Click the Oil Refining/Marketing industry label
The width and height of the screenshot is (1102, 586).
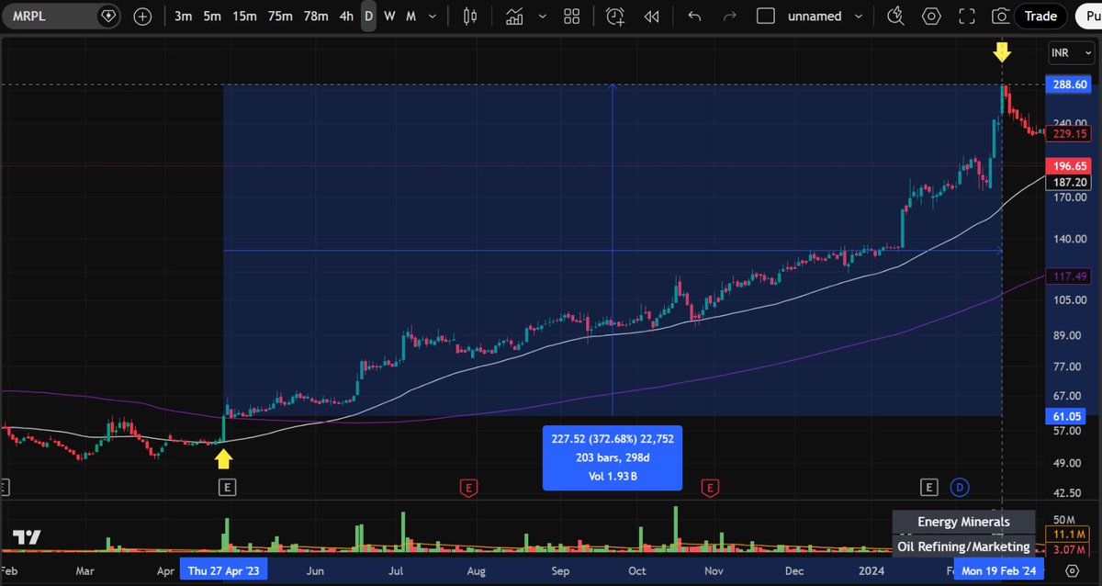point(963,547)
